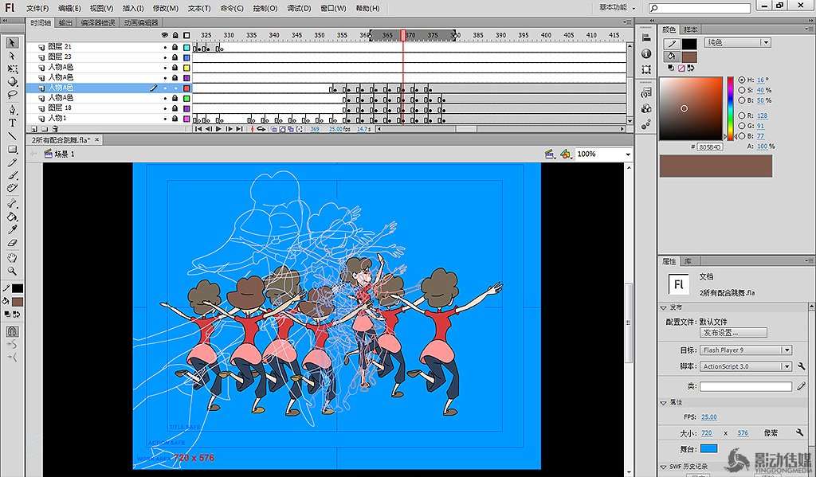The image size is (816, 477).
Task: Select the Paint Bucket tool
Action: [x=13, y=217]
